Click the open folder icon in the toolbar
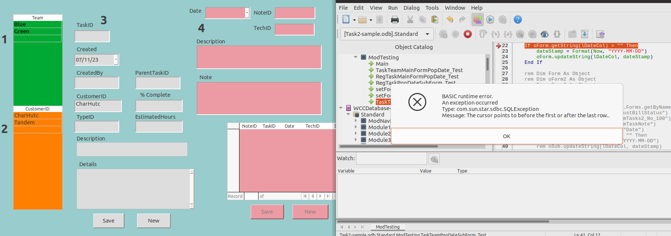The height and width of the screenshot is (236, 671). click(x=362, y=19)
